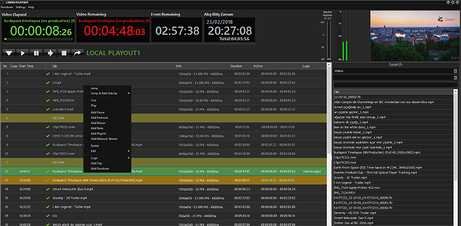Click green check icon of Smart-telecaster row 14

(48, 189)
